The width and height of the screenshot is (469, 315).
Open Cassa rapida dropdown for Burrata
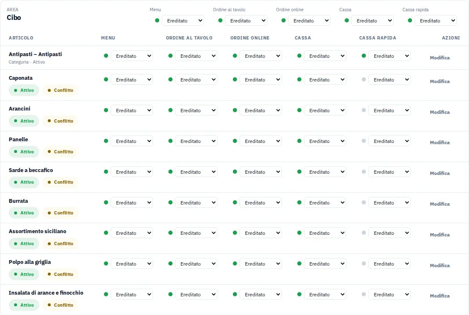click(390, 203)
